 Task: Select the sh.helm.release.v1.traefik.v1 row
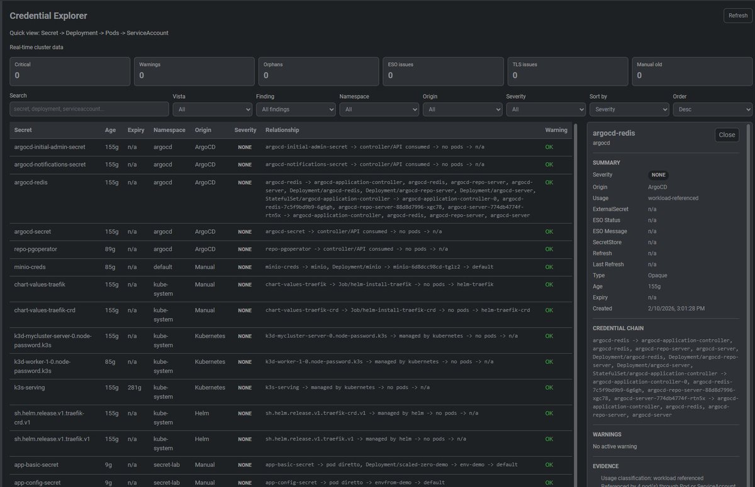291,443
